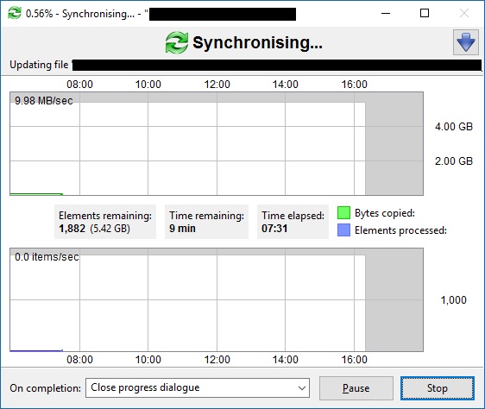The image size is (485, 409).
Task: Click the top graph 12:00 time label
Action: coord(217,85)
